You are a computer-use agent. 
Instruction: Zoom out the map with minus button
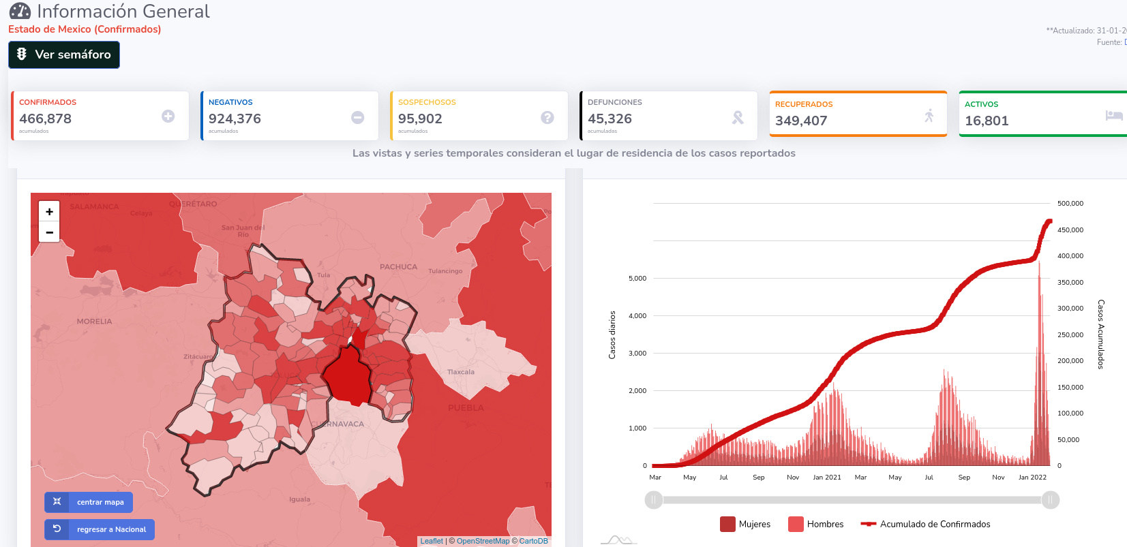click(x=49, y=232)
